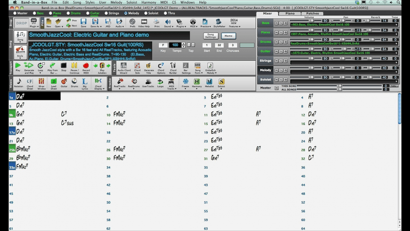The image size is (410, 231).
Task: Open the Windows menu
Action: (188, 2)
